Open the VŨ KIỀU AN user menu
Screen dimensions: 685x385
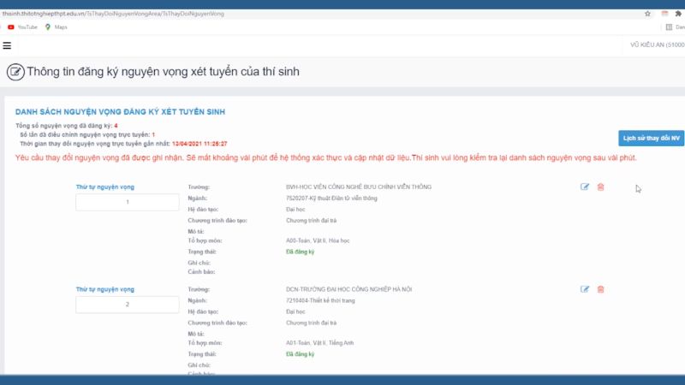(657, 45)
